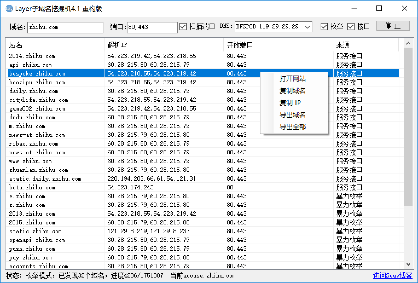Focus the port input field 80,443
418x283 pixels.
(x=152, y=27)
